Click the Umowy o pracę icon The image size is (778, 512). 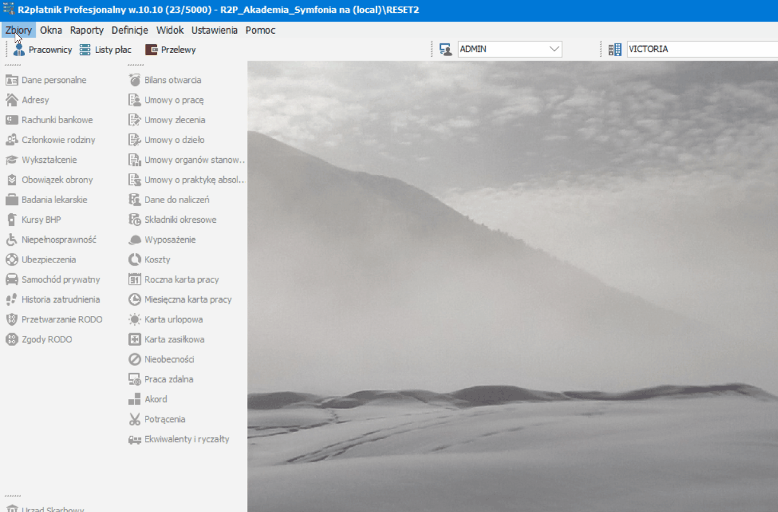click(135, 100)
